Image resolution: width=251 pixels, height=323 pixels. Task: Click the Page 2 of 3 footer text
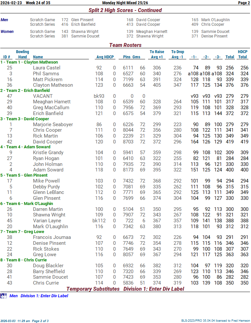[40, 321]
